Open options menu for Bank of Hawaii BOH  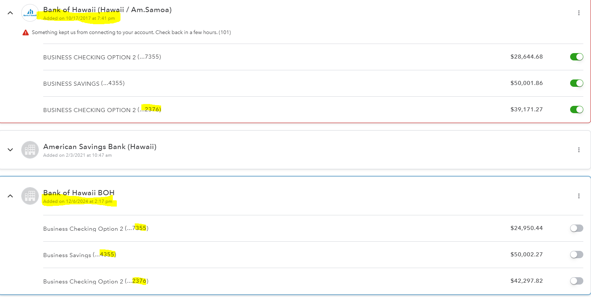point(579,196)
